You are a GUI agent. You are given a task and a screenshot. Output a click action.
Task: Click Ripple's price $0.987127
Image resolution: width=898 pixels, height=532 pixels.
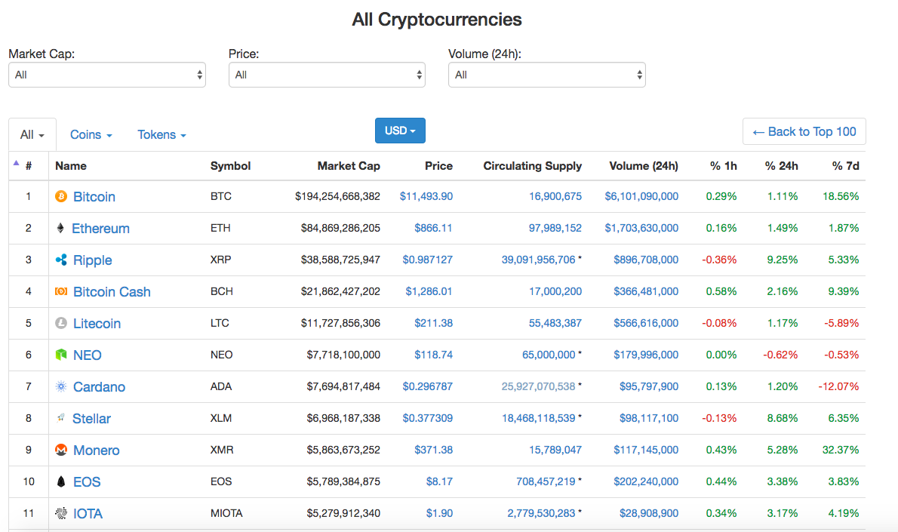pos(428,260)
